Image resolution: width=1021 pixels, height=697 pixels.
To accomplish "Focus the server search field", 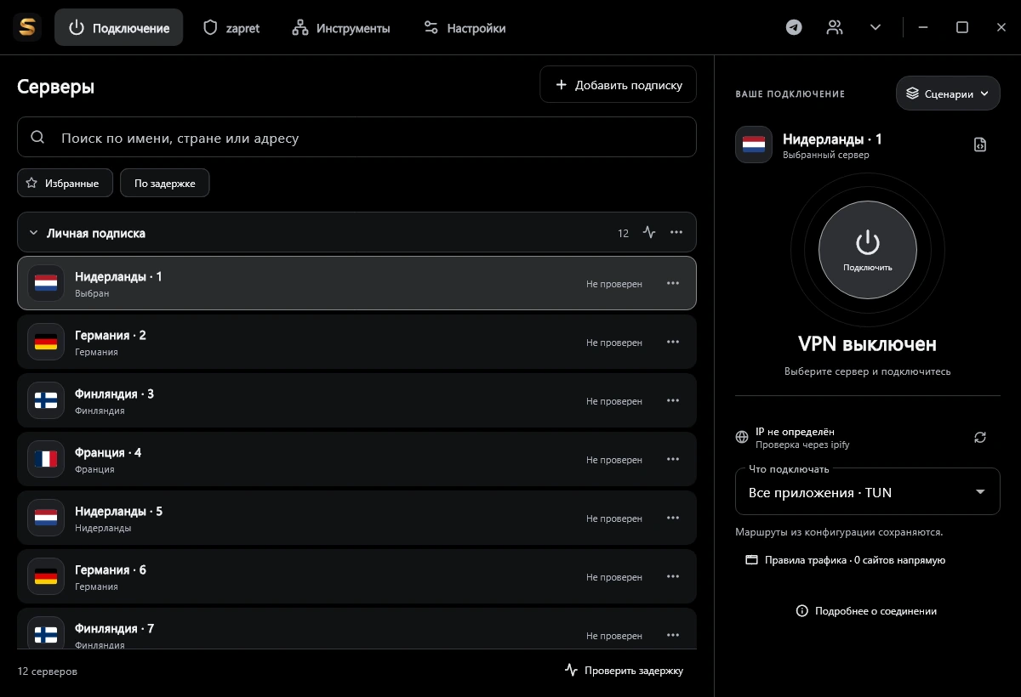I will (356, 137).
